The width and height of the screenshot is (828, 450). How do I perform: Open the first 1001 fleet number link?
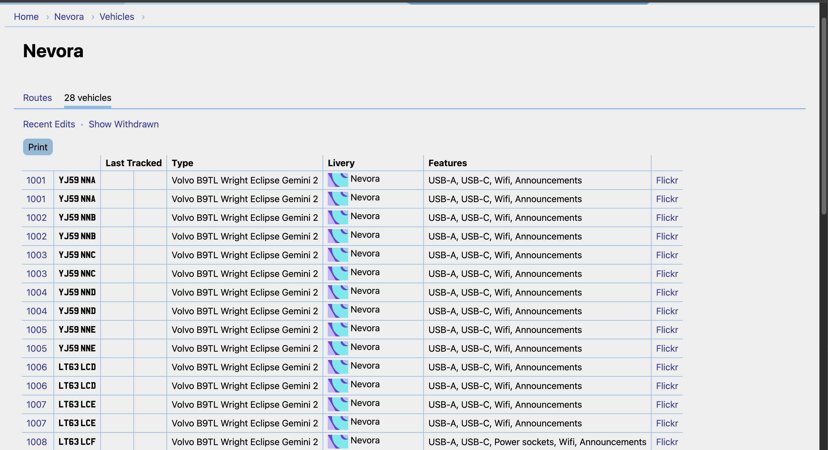tap(36, 180)
